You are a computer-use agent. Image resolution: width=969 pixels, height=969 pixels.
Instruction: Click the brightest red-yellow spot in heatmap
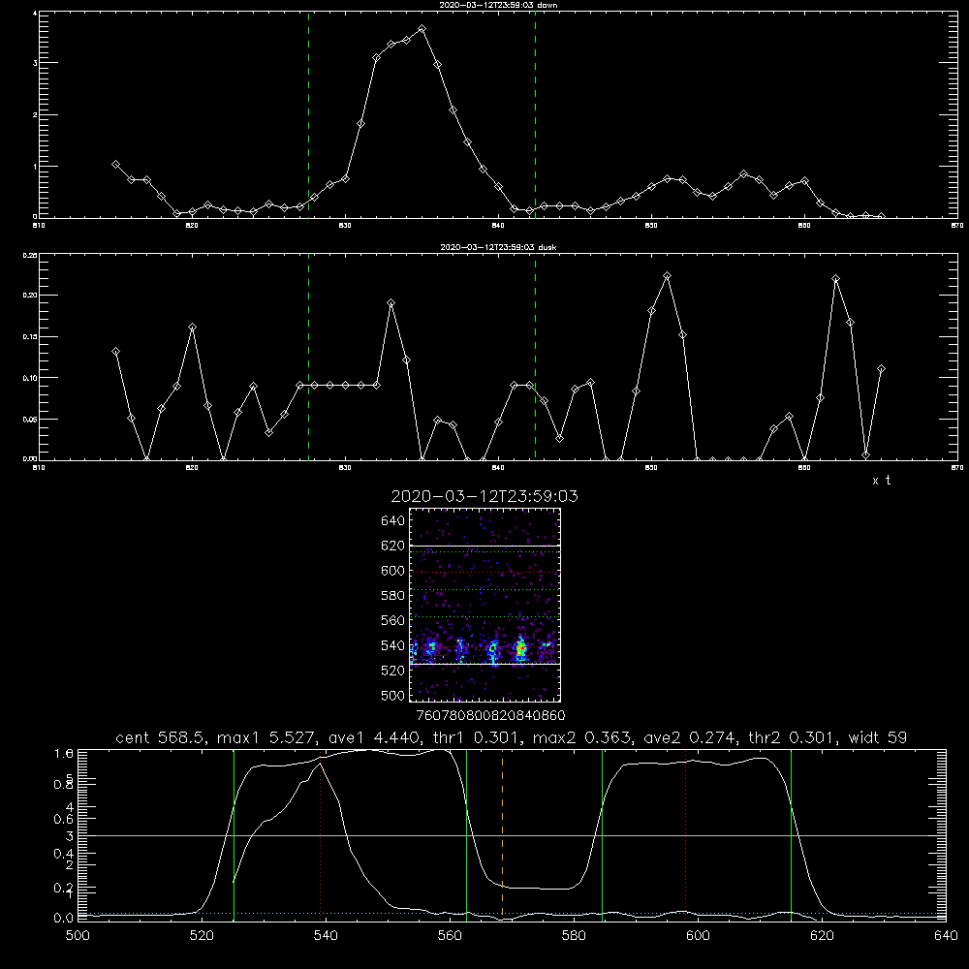point(521,648)
